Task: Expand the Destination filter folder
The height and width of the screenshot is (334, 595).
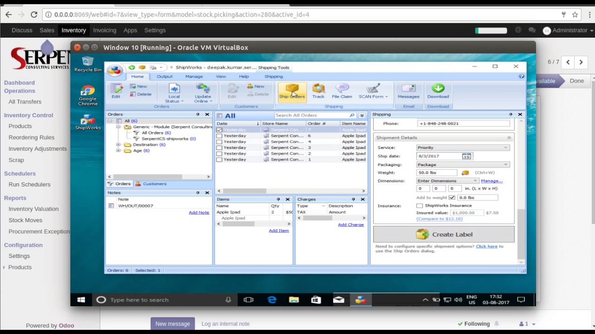Action: 118,145
